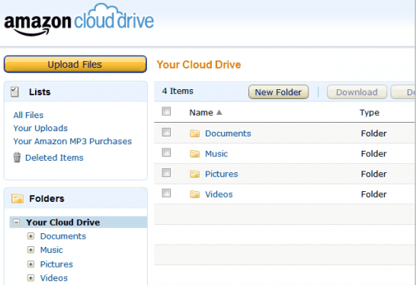Collapse the Your Cloud Drive tree node
The height and width of the screenshot is (285, 416).
point(17,222)
